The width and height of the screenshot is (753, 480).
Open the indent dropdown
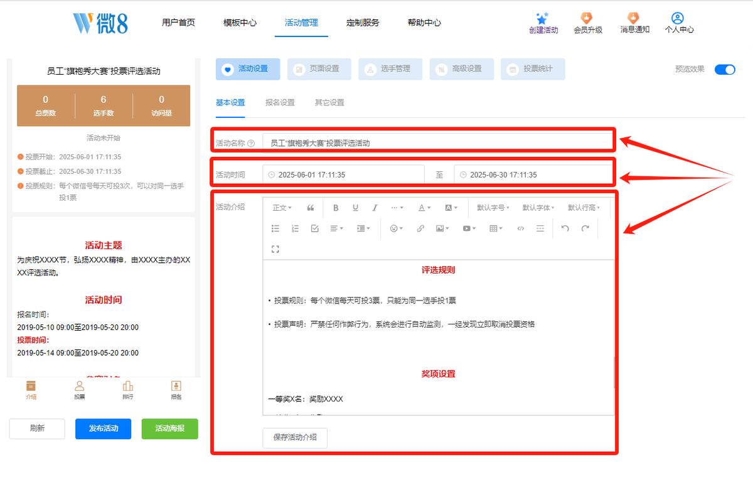[x=363, y=228]
